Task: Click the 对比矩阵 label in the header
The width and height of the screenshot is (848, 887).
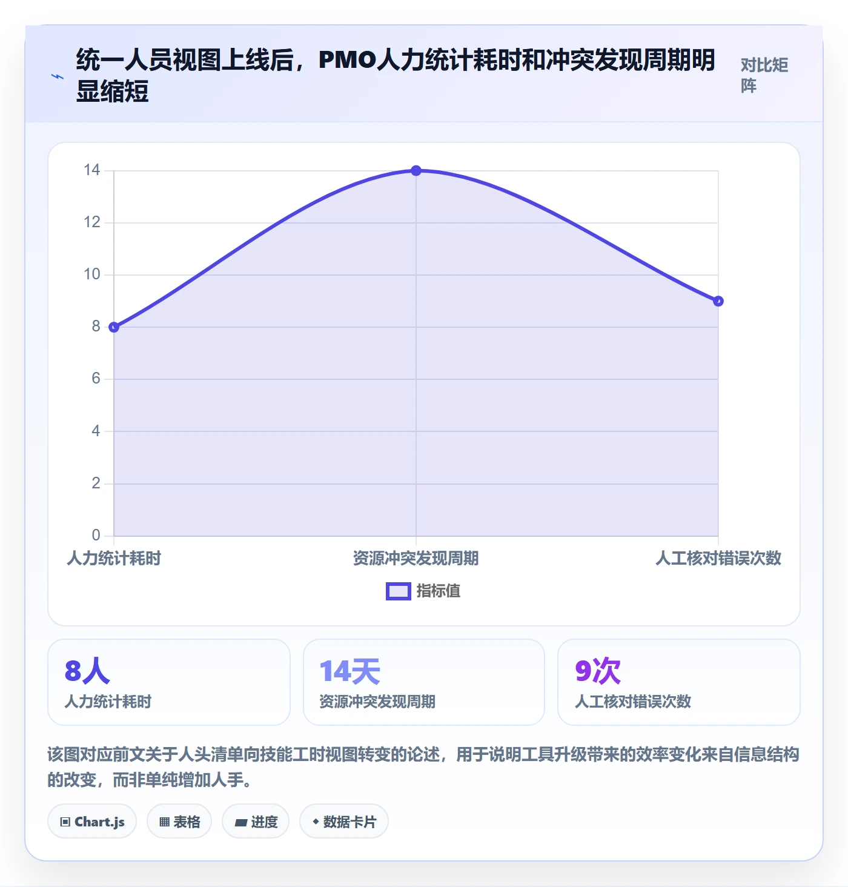Action: pos(764,75)
